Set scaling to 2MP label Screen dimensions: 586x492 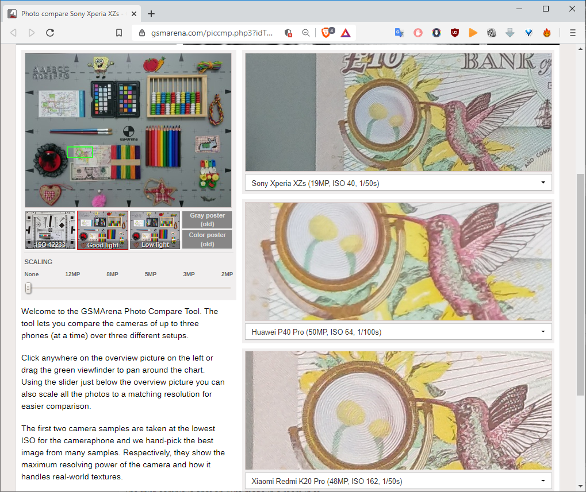tap(227, 274)
